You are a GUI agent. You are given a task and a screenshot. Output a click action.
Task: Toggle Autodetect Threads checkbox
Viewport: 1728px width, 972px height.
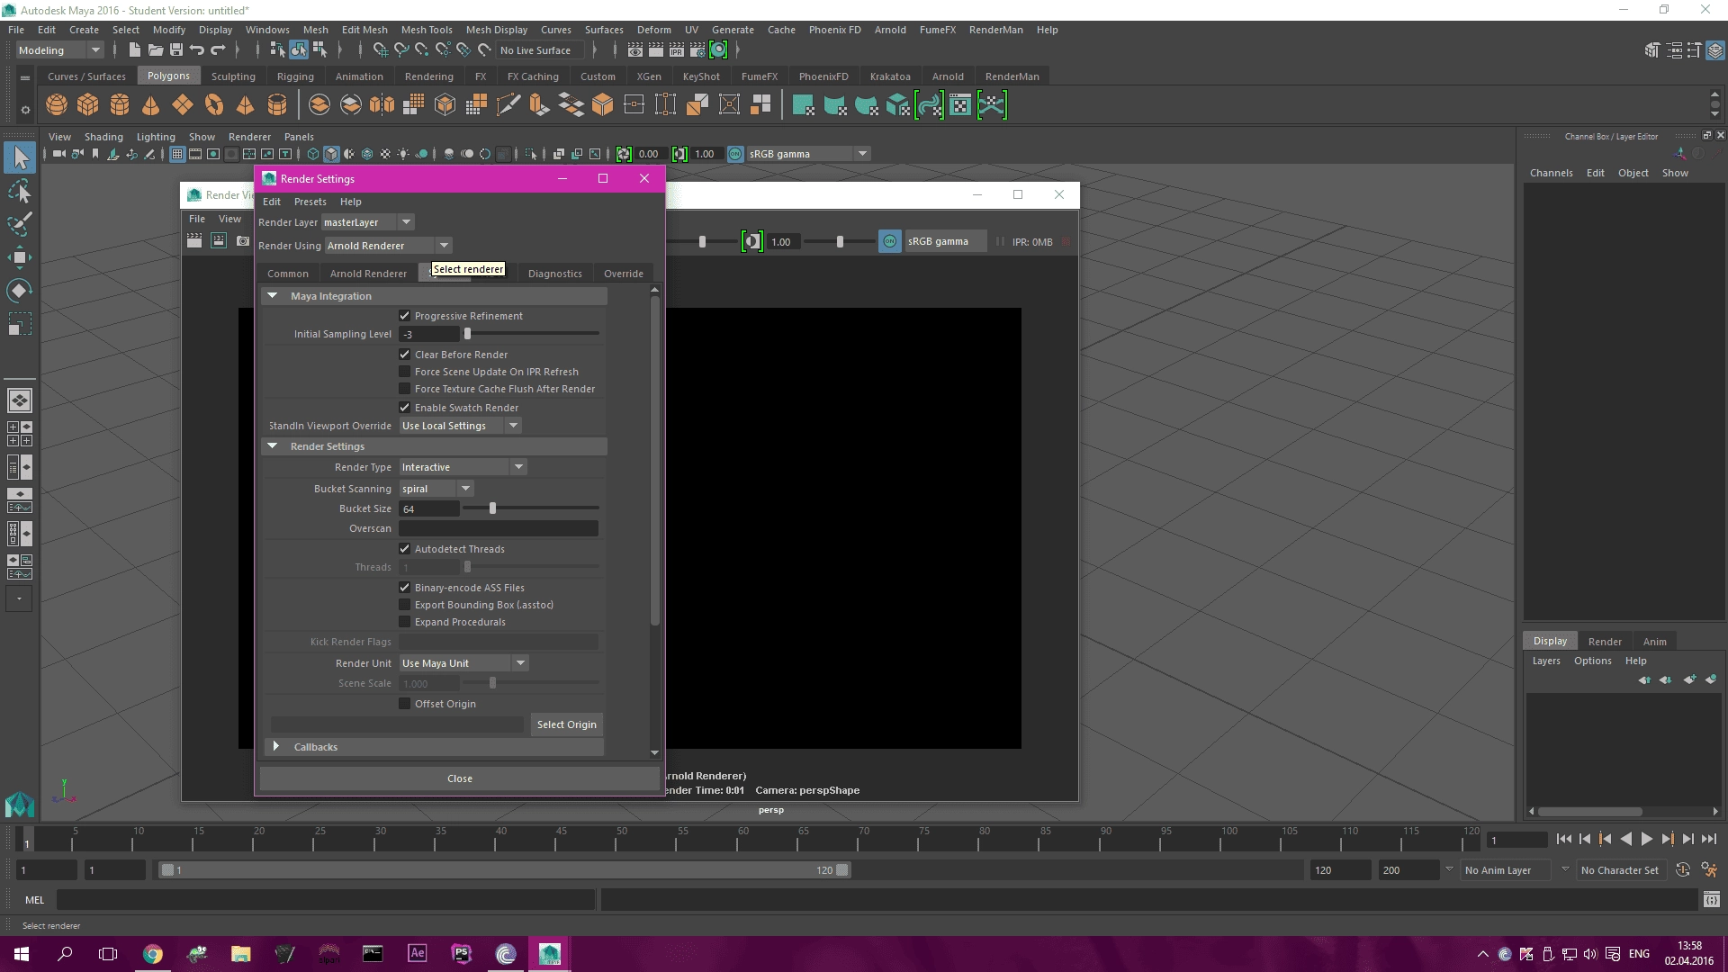pos(405,549)
